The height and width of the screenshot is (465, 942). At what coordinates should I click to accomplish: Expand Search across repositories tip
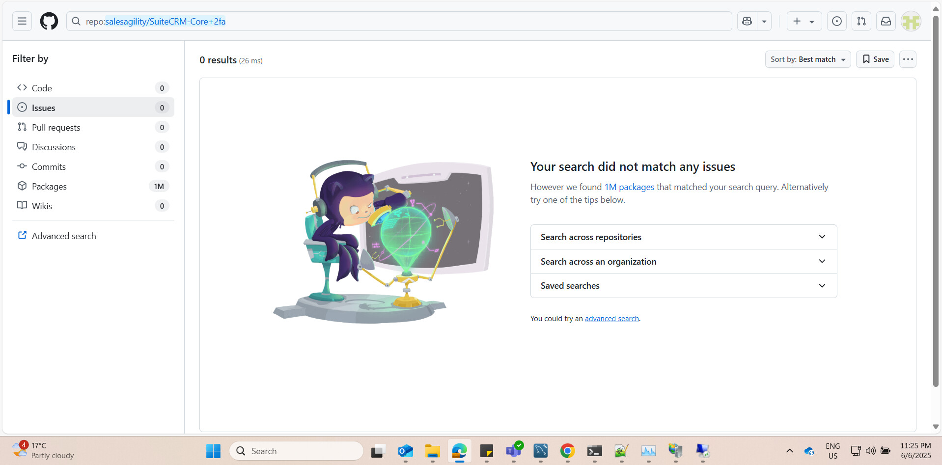click(x=684, y=237)
